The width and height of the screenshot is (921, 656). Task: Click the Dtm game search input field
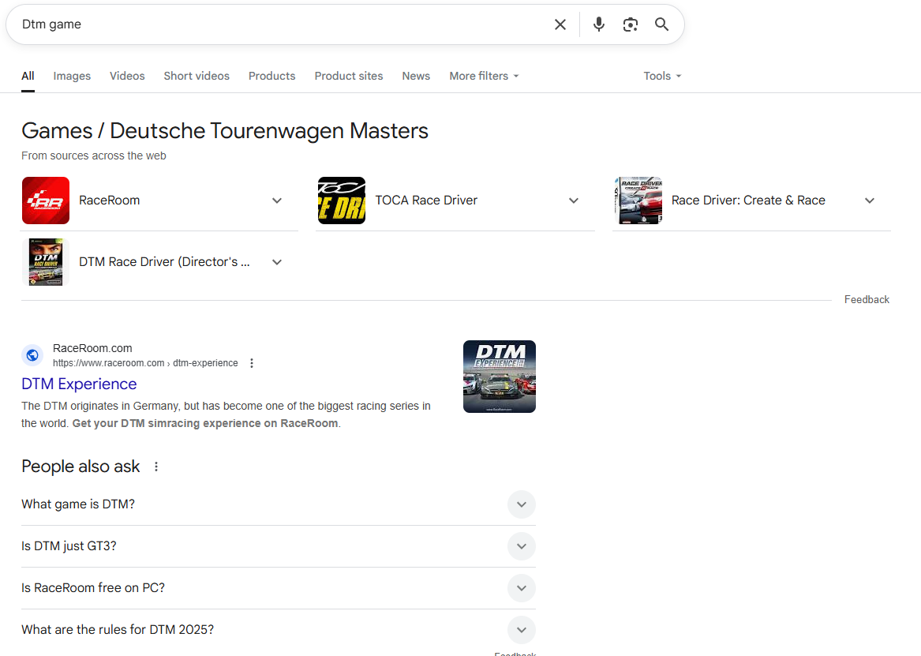tap(282, 24)
